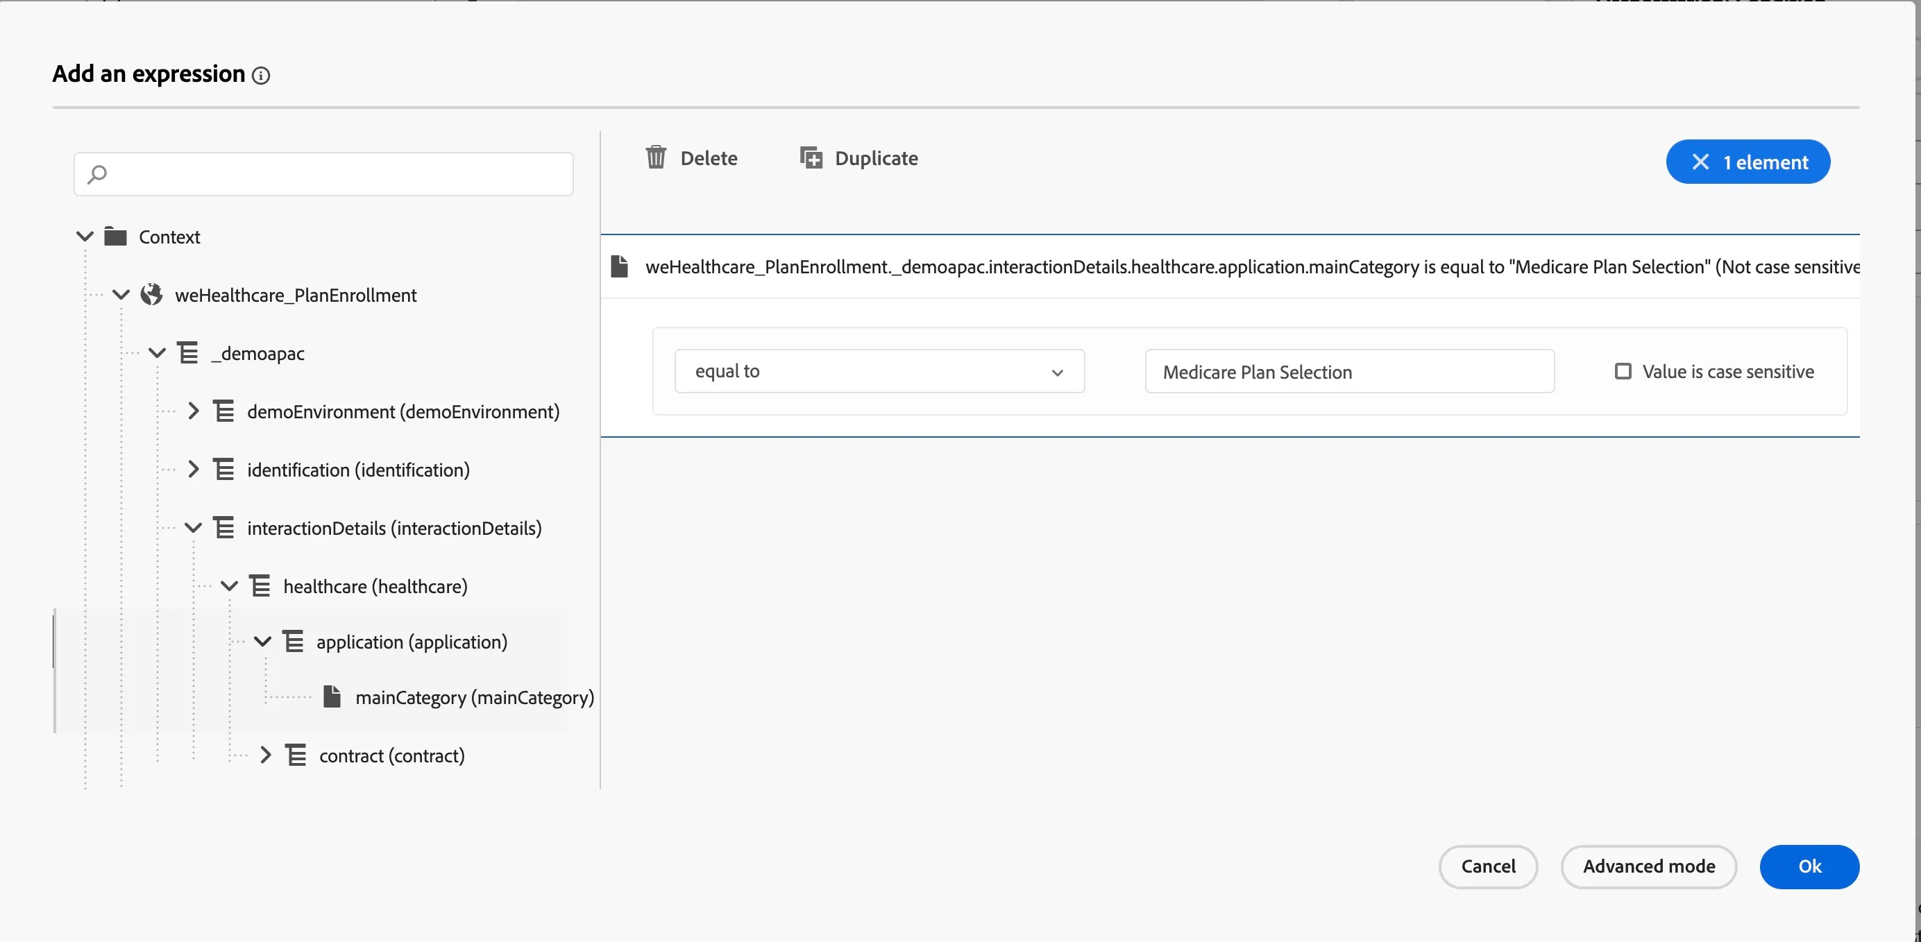The height and width of the screenshot is (942, 1921).
Task: Click the X icon in 1 element pill
Action: 1700,162
